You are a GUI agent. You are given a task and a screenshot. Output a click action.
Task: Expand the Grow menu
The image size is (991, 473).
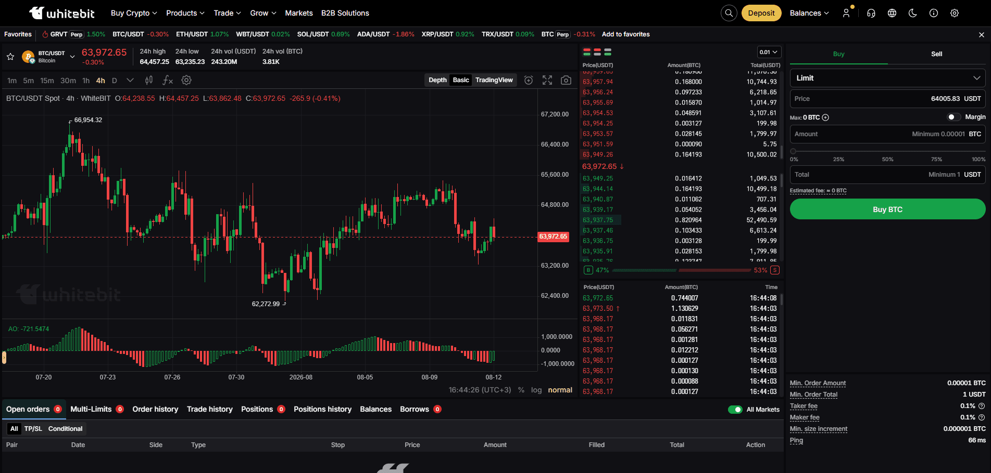tap(263, 13)
